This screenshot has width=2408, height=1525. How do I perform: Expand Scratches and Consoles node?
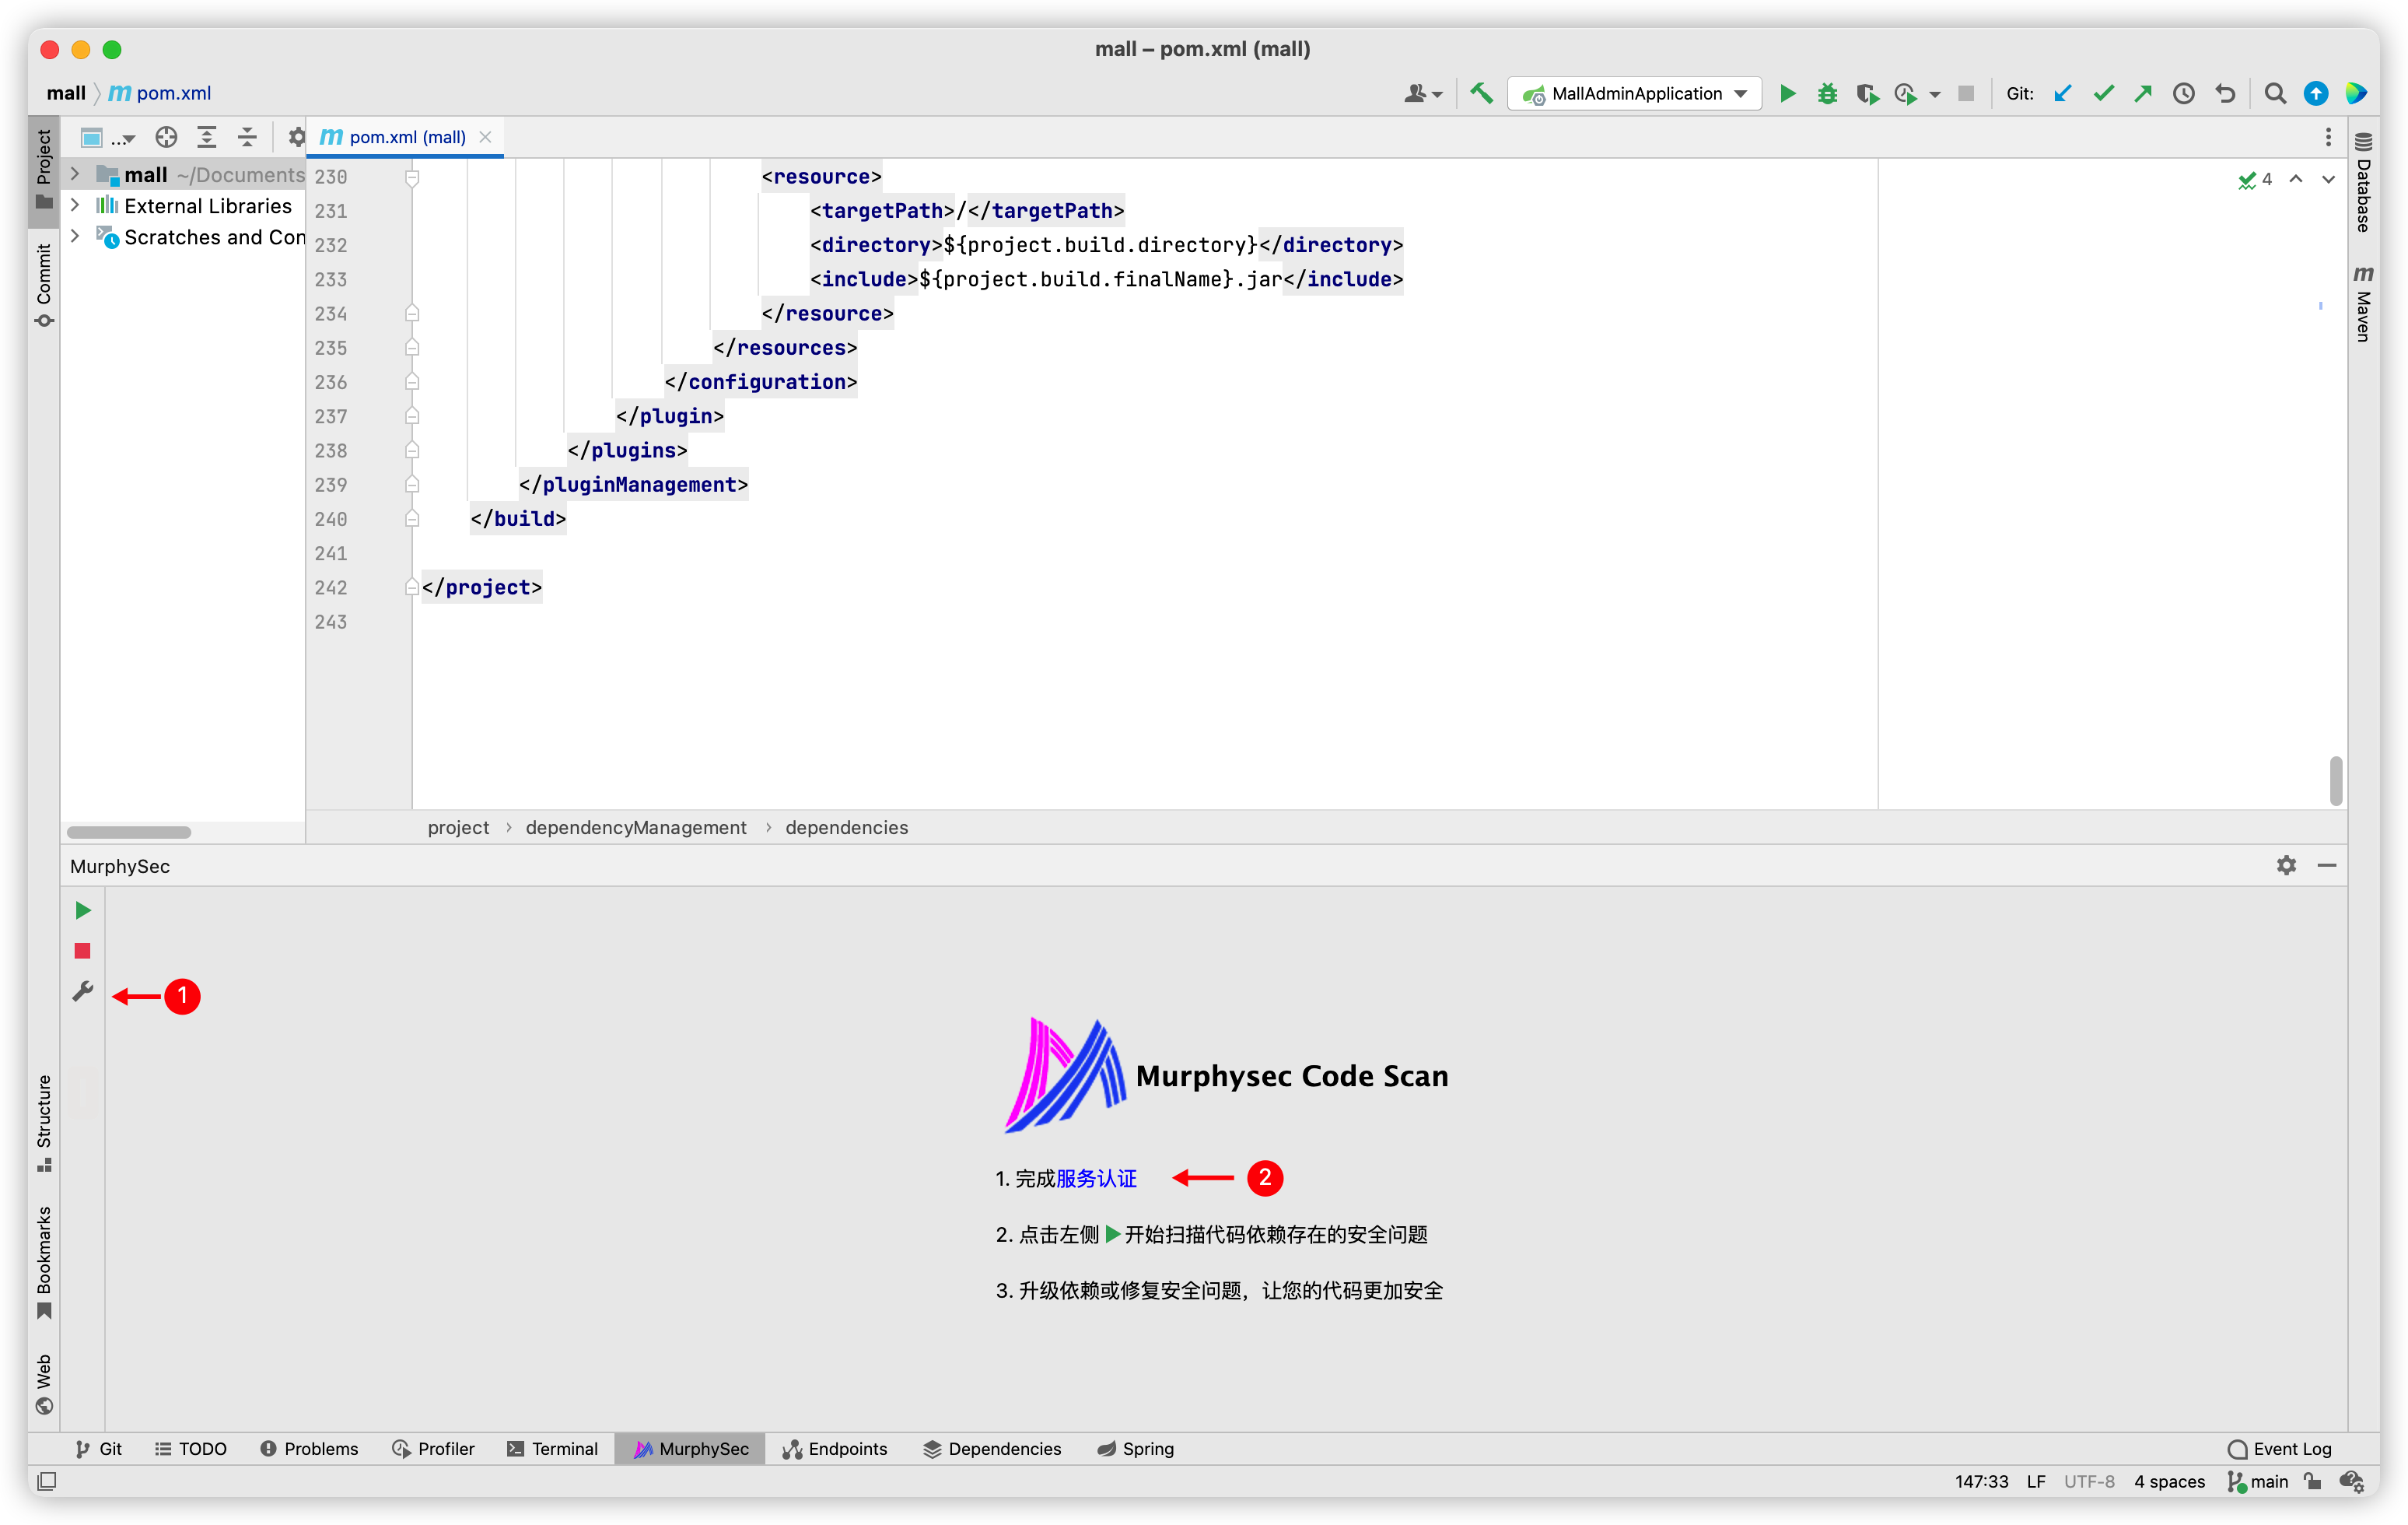[75, 237]
